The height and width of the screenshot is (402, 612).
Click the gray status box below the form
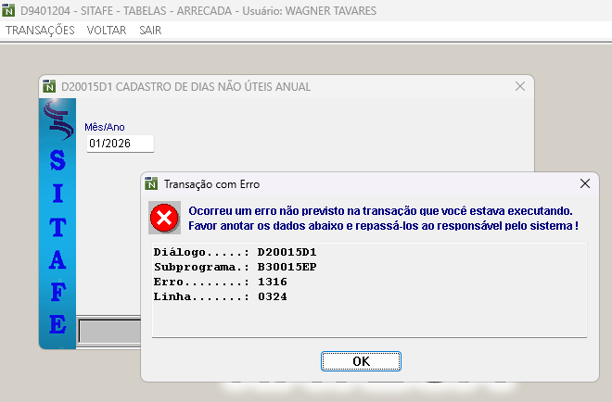pyautogui.click(x=108, y=331)
